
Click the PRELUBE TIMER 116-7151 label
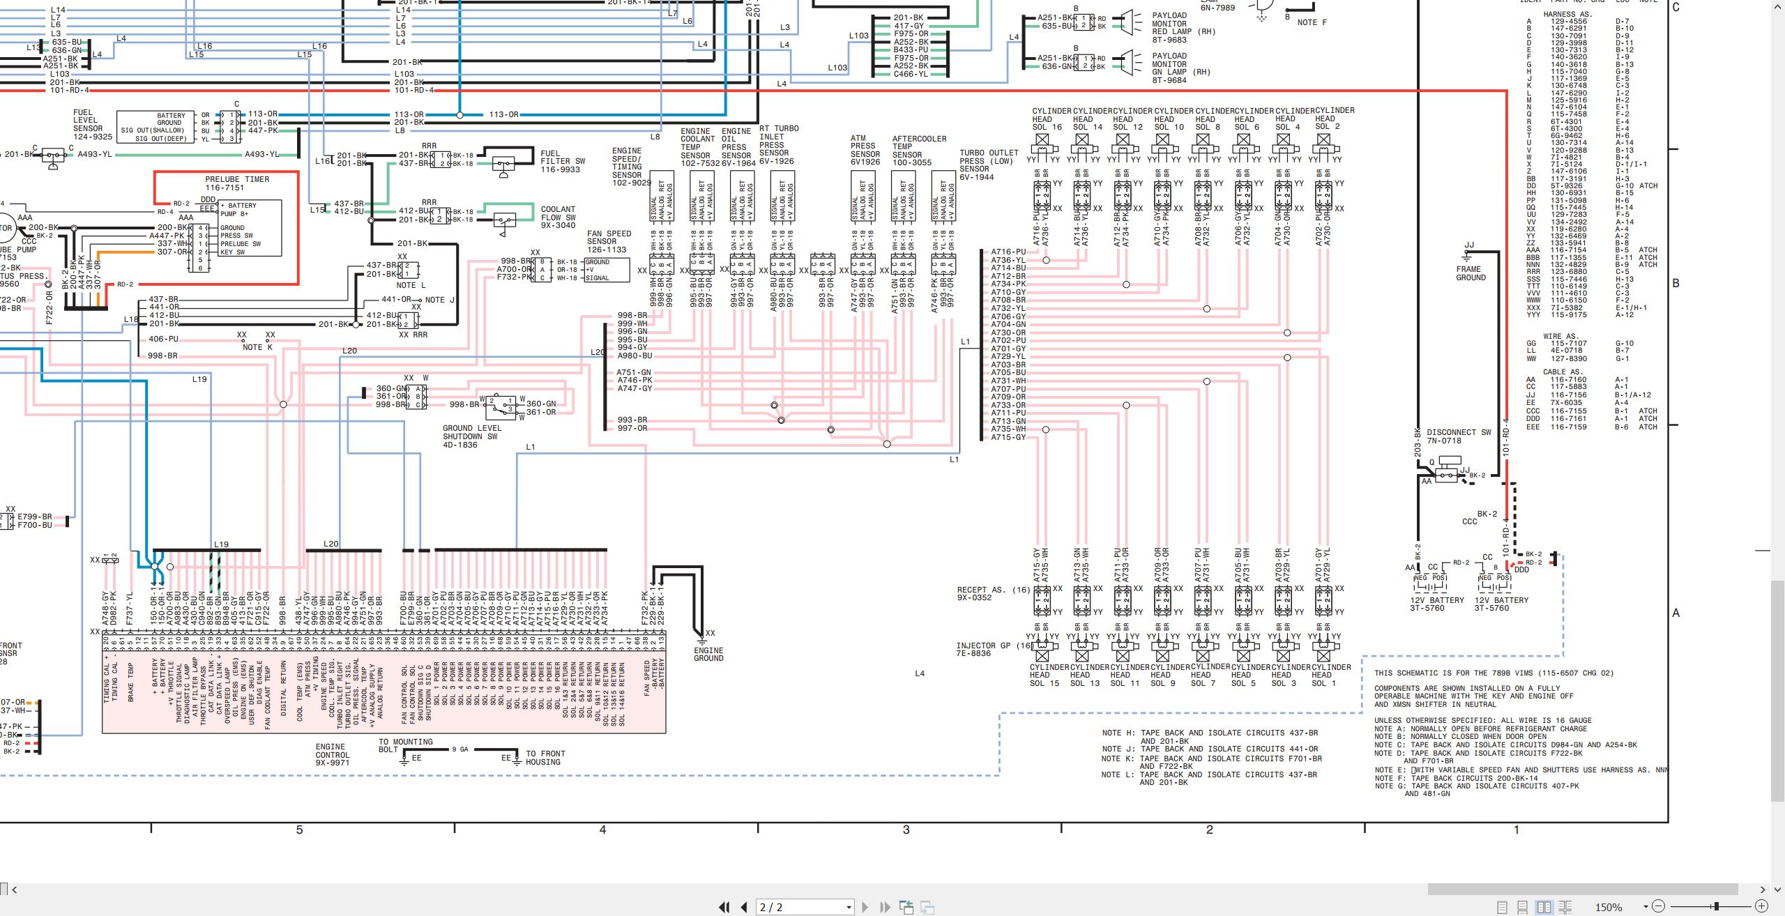(x=236, y=183)
